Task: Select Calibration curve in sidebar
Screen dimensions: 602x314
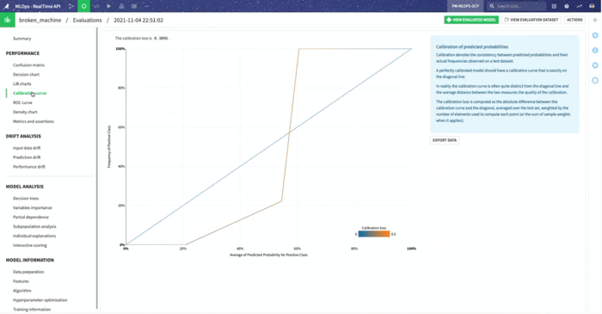Action: (29, 93)
